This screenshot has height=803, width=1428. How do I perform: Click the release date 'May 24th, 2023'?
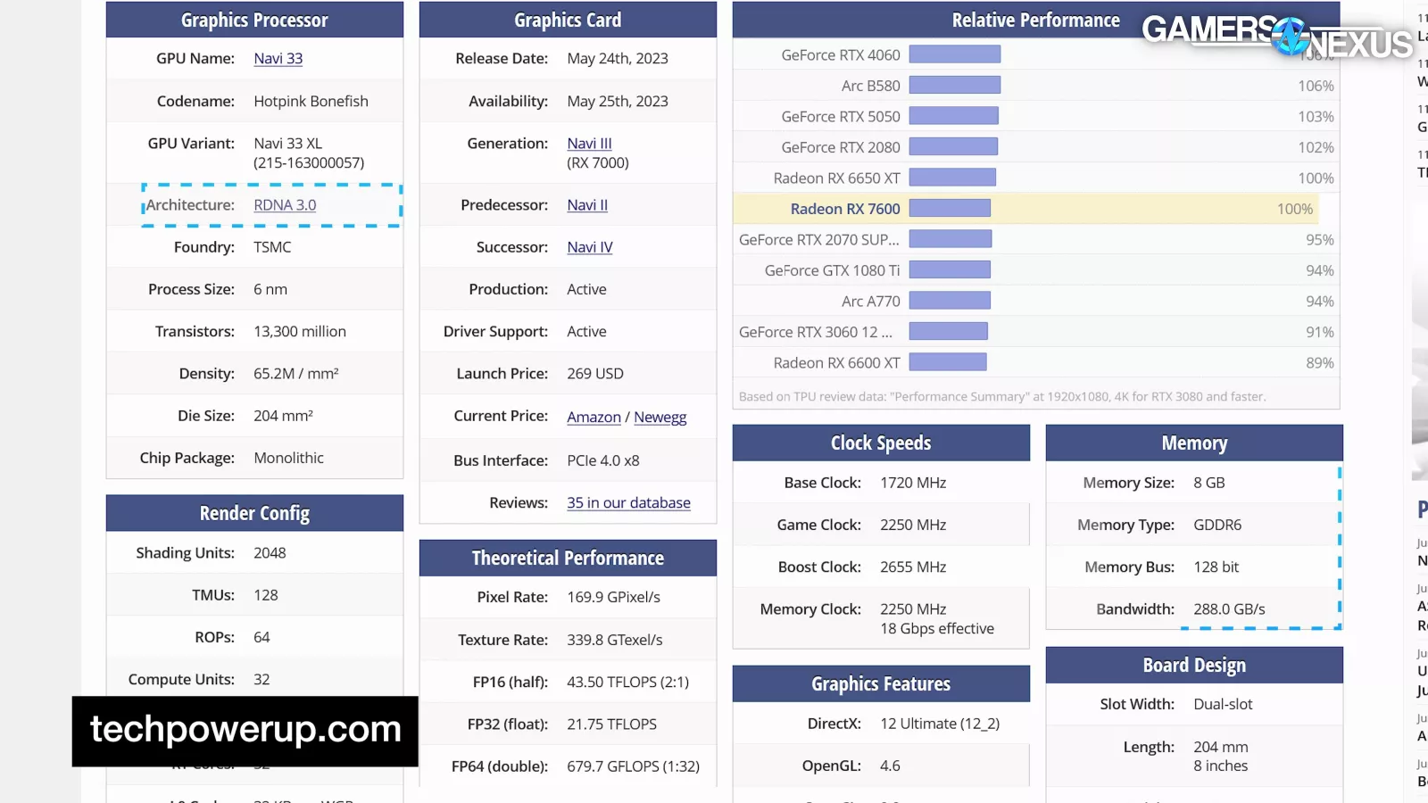point(618,59)
